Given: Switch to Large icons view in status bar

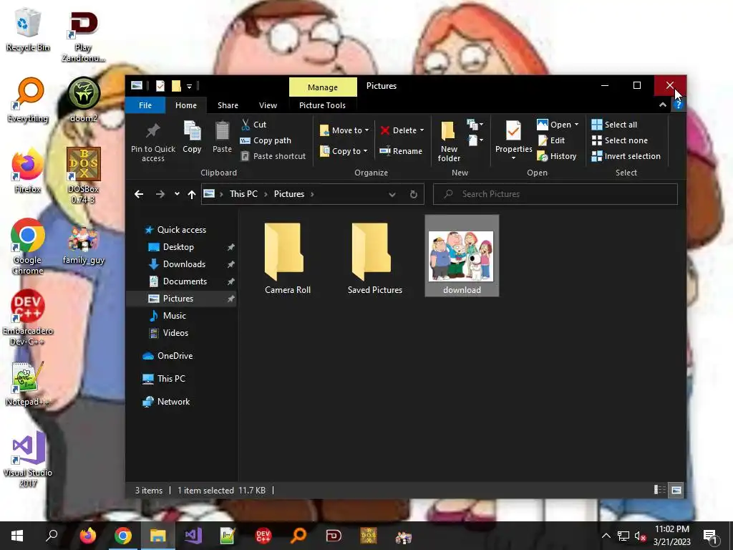Looking at the screenshot, I should click(x=676, y=490).
